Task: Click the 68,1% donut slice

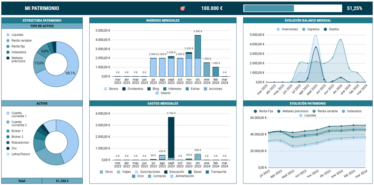Action: (x=70, y=73)
